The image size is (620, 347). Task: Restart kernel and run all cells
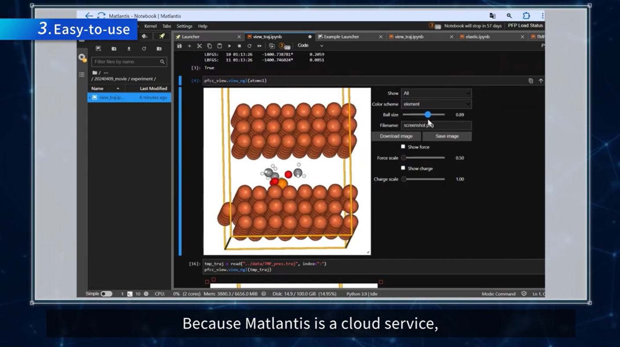coord(260,46)
